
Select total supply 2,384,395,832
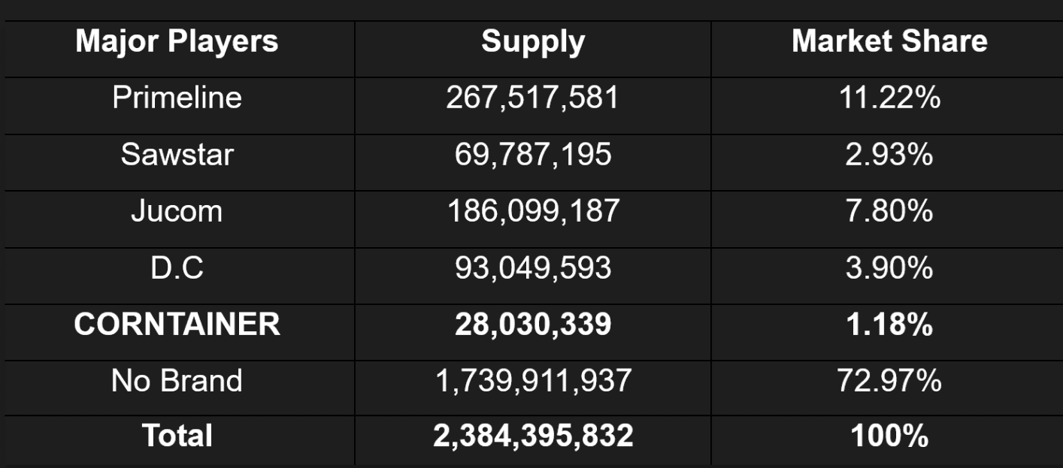pos(533,436)
